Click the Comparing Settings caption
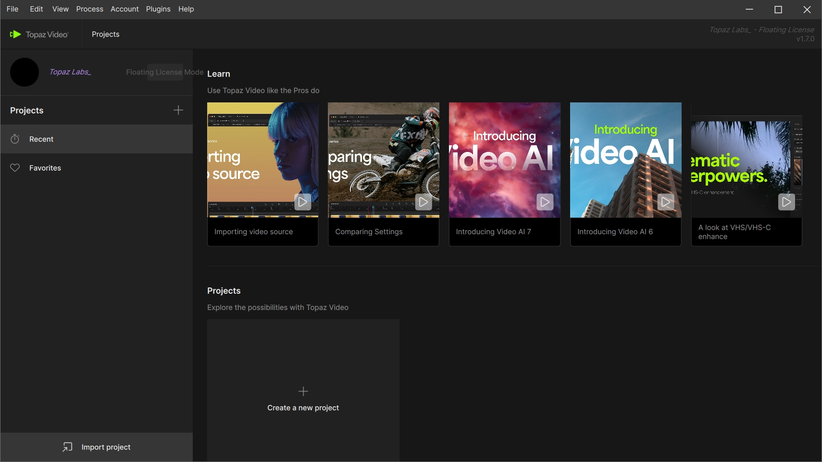The height and width of the screenshot is (462, 822). pos(369,232)
